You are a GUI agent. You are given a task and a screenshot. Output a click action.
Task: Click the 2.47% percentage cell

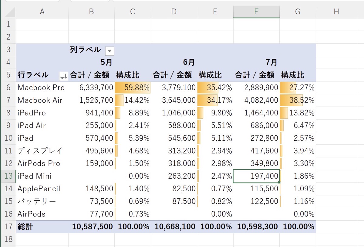(215, 176)
